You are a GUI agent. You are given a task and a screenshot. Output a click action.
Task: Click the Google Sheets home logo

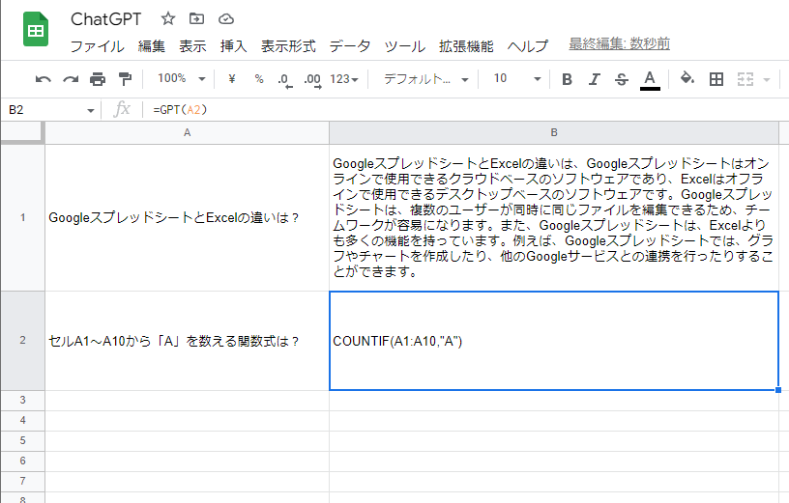point(36,30)
